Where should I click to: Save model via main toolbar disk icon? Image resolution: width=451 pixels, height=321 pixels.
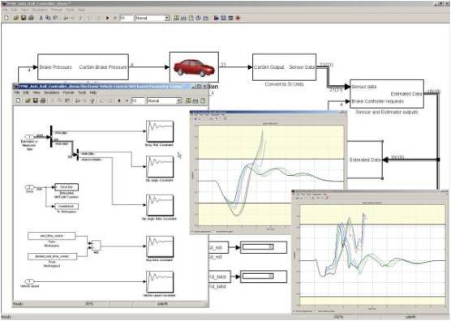coord(24,18)
